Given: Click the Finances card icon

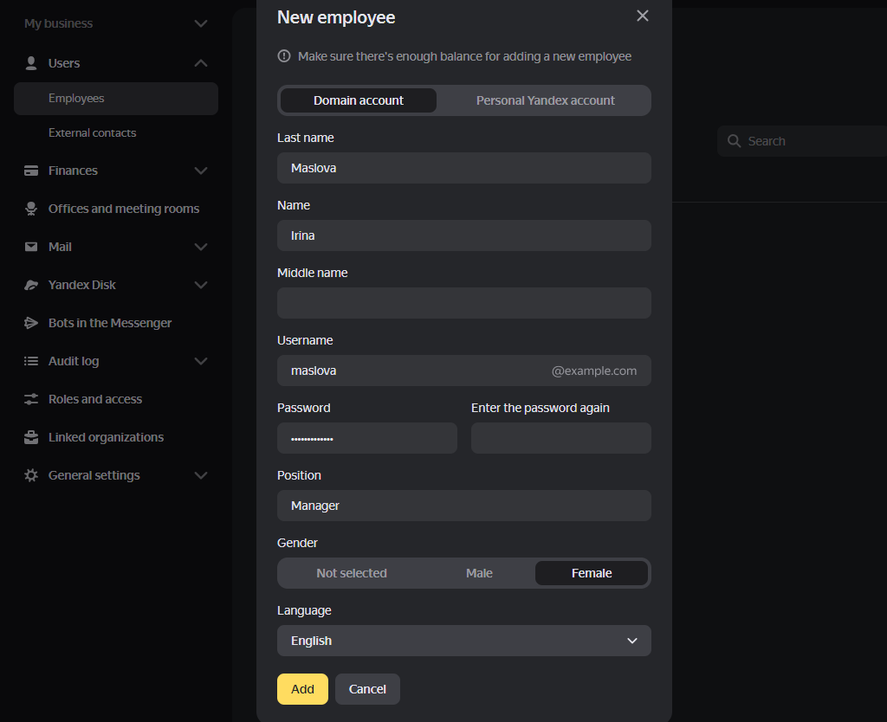Looking at the screenshot, I should [x=31, y=171].
